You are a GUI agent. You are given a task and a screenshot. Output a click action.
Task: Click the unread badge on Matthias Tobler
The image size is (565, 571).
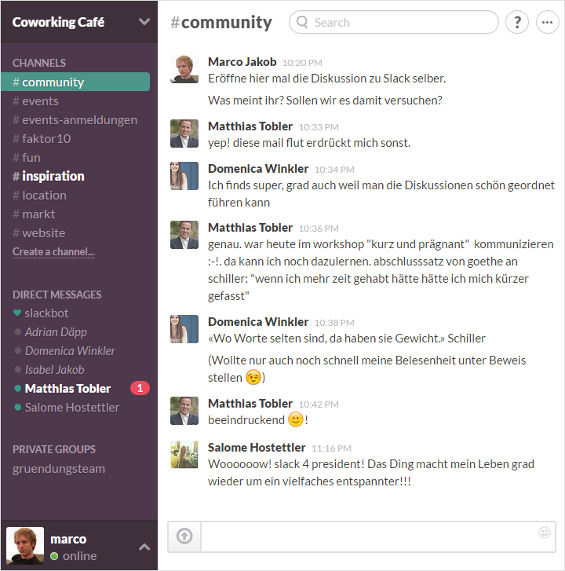coord(140,388)
